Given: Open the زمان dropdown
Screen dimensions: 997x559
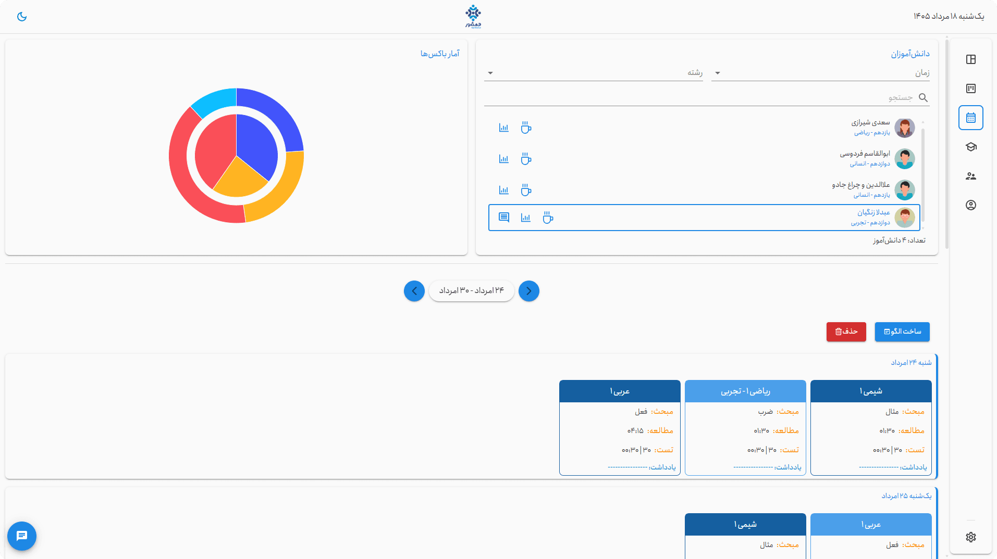Looking at the screenshot, I should pyautogui.click(x=820, y=73).
